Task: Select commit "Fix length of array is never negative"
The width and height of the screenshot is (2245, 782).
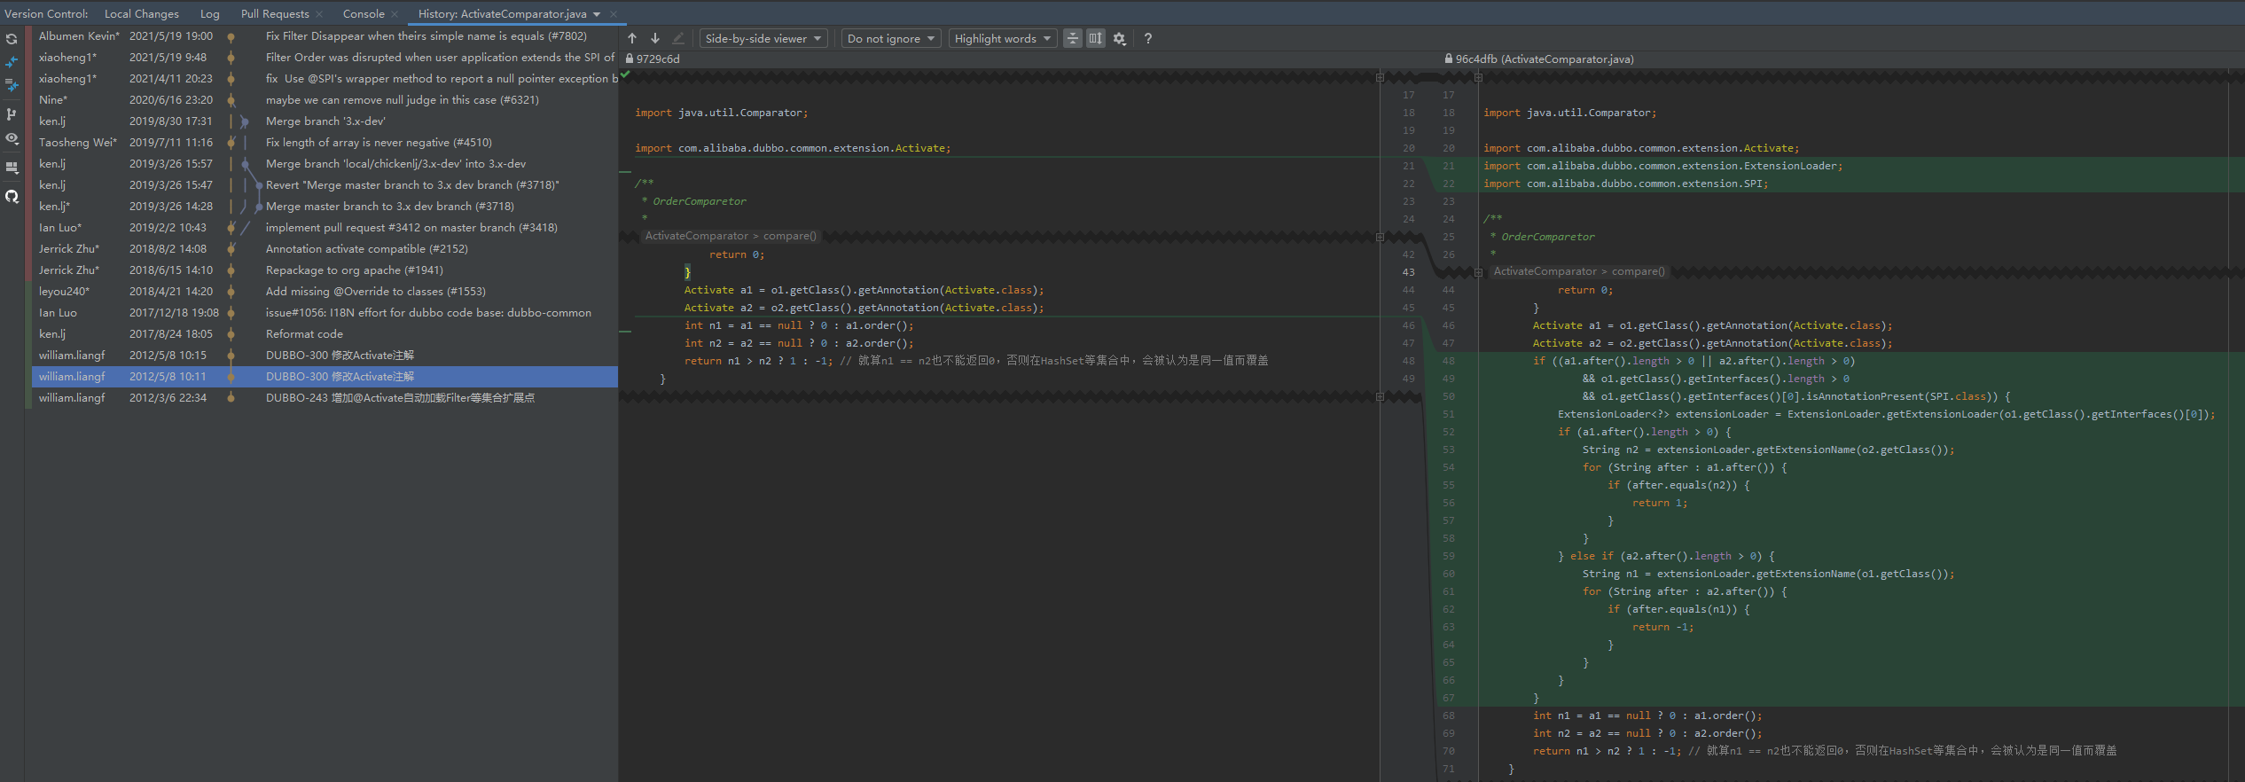Action: pyautogui.click(x=325, y=143)
